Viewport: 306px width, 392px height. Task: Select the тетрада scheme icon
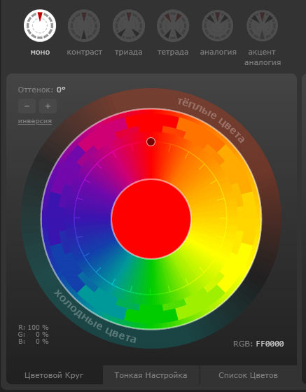[x=173, y=25]
